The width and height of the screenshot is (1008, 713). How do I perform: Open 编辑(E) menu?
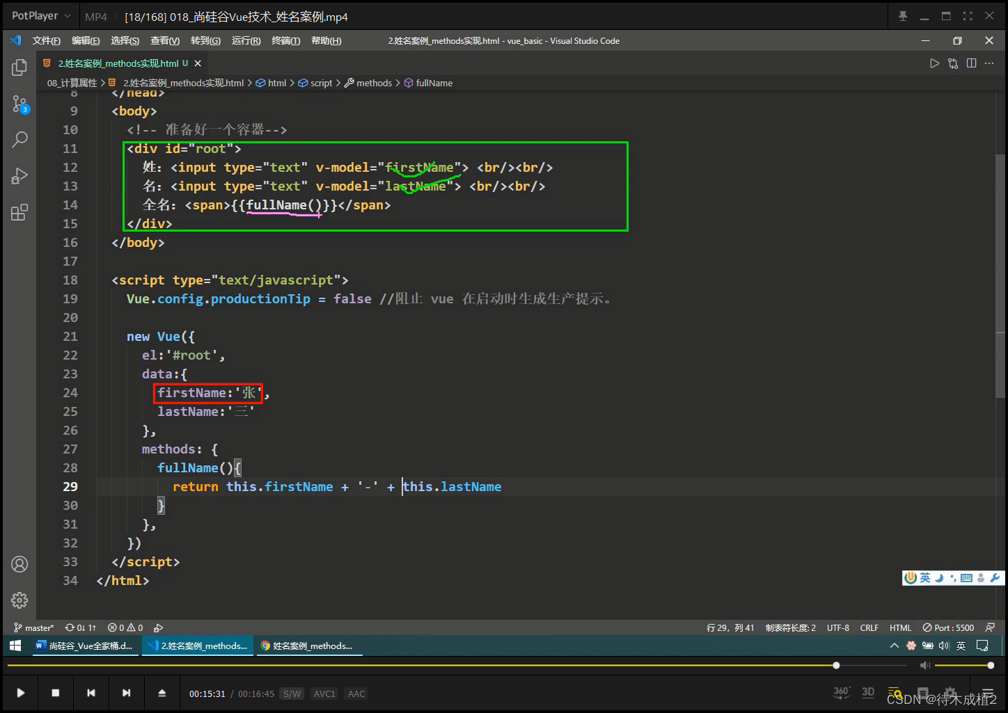point(86,41)
